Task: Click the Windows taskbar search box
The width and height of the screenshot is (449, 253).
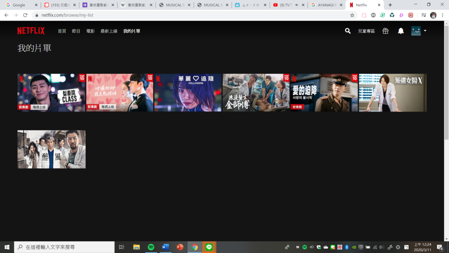Action: click(x=64, y=247)
